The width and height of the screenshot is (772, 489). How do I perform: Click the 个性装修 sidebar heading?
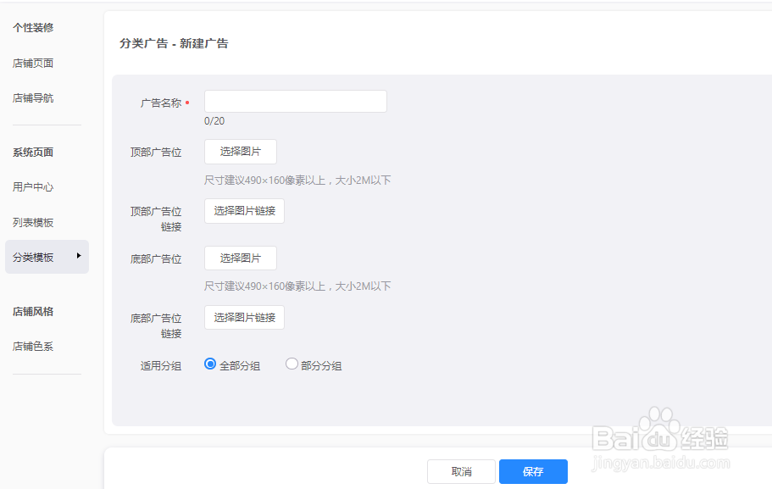33,28
